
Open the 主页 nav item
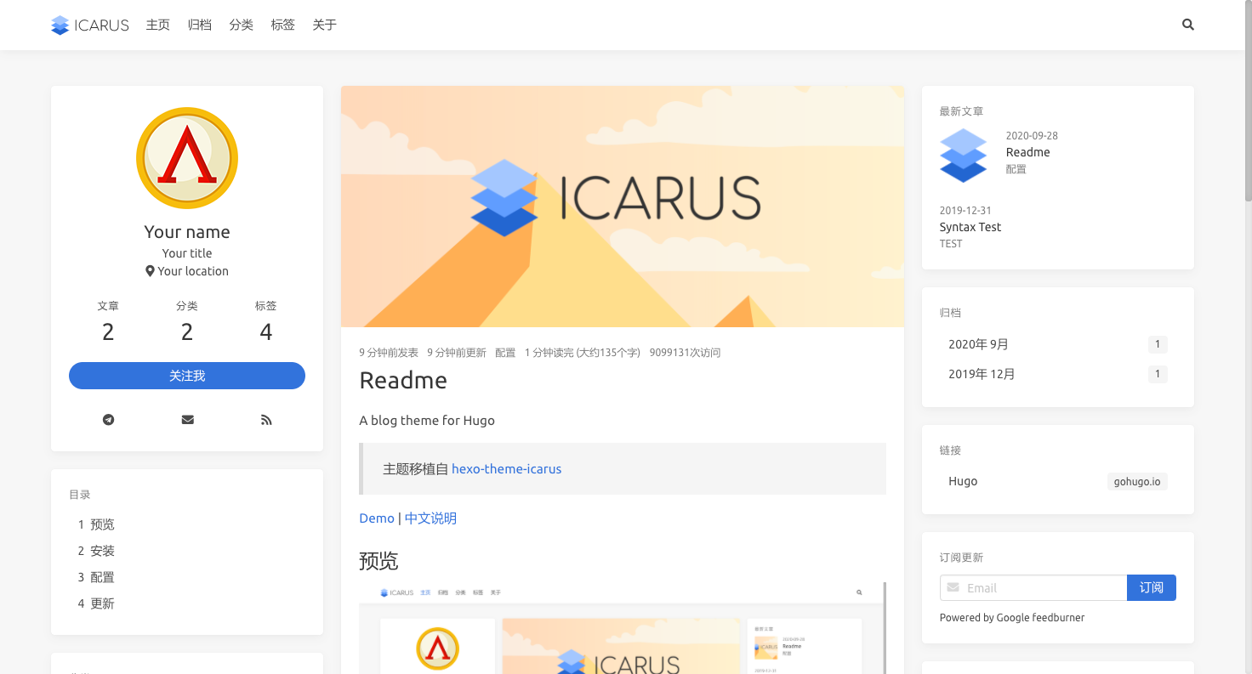[158, 25]
